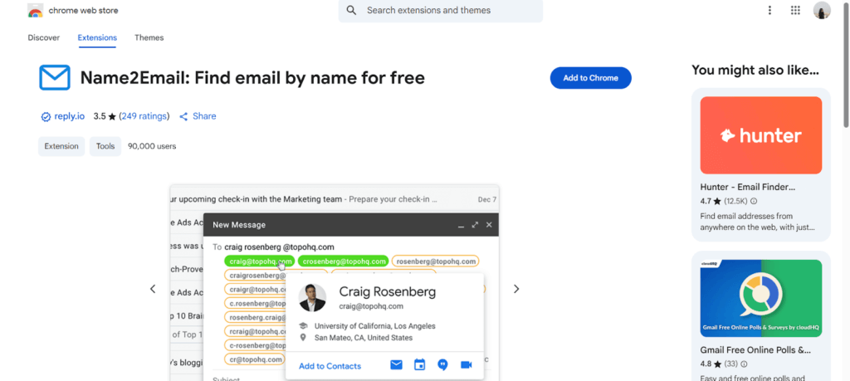Click the verified badge beside reply.io
850x381 pixels.
(46, 116)
